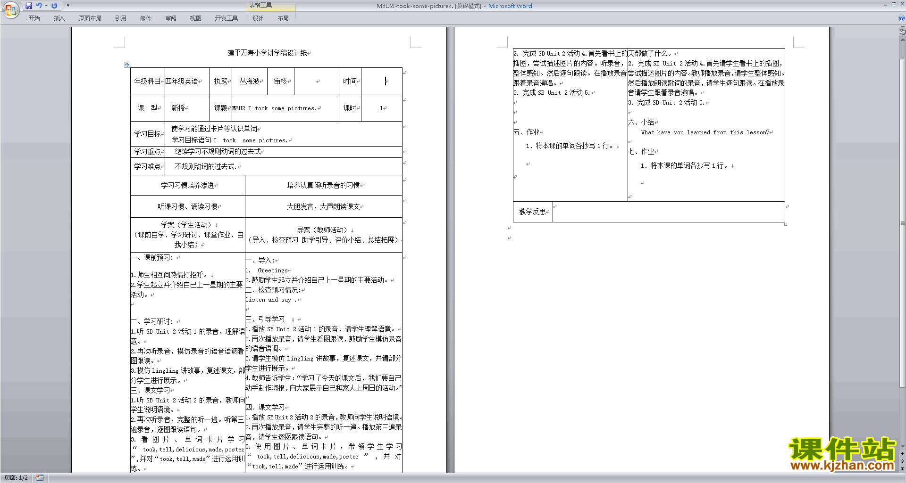This screenshot has width=906, height=483.
Task: Click the 时间 label cell
Action: pyautogui.click(x=350, y=81)
